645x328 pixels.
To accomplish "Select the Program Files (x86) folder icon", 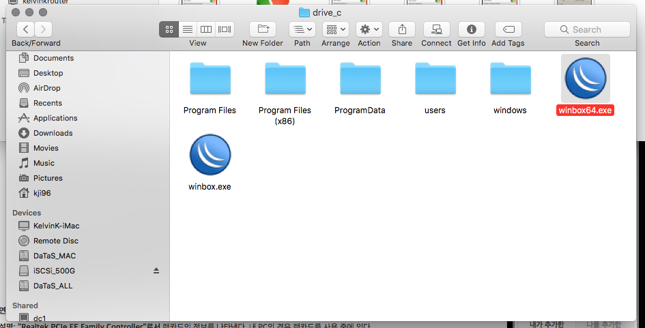I will coord(285,78).
